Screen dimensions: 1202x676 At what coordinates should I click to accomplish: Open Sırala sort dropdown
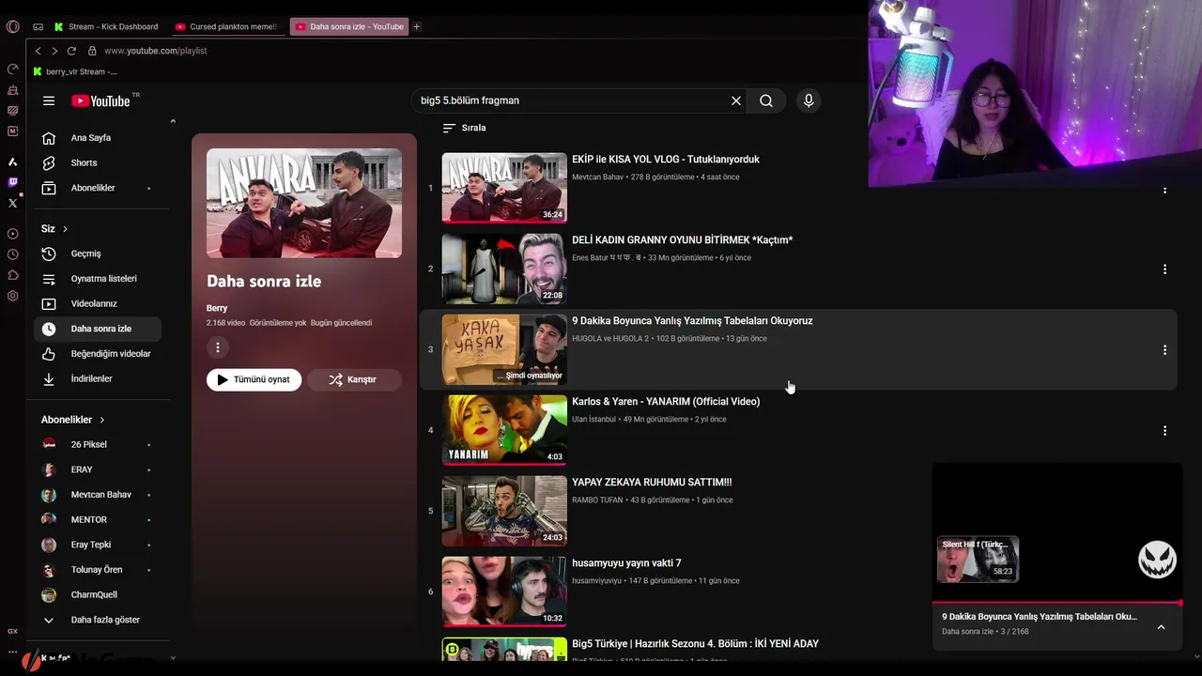464,128
